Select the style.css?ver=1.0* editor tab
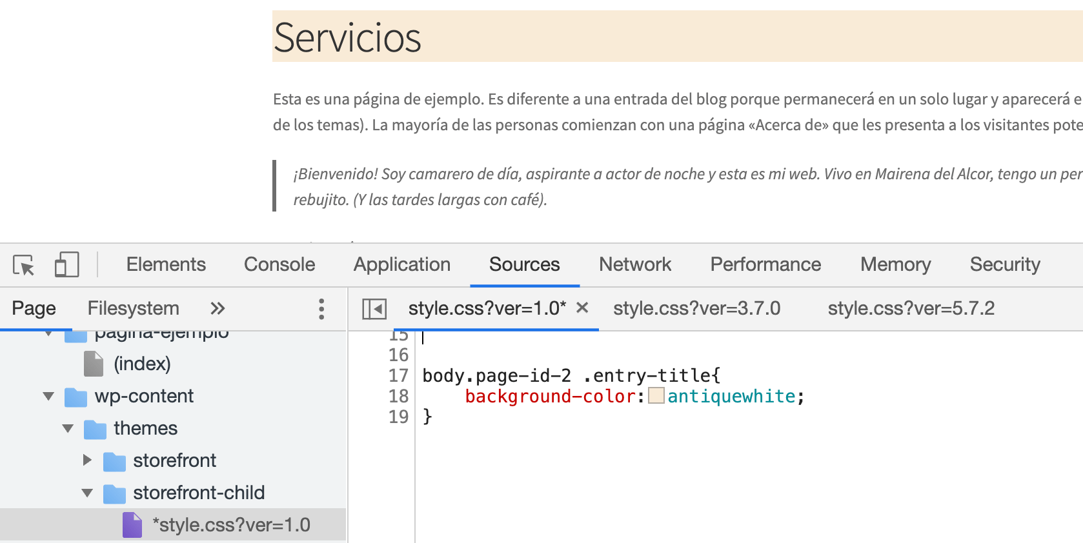The image size is (1083, 543). tap(487, 308)
